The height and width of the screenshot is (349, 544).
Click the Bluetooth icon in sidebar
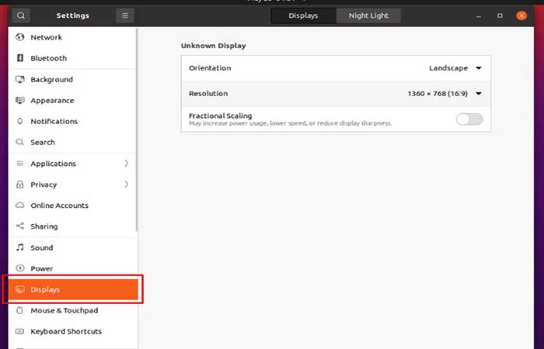tap(20, 58)
